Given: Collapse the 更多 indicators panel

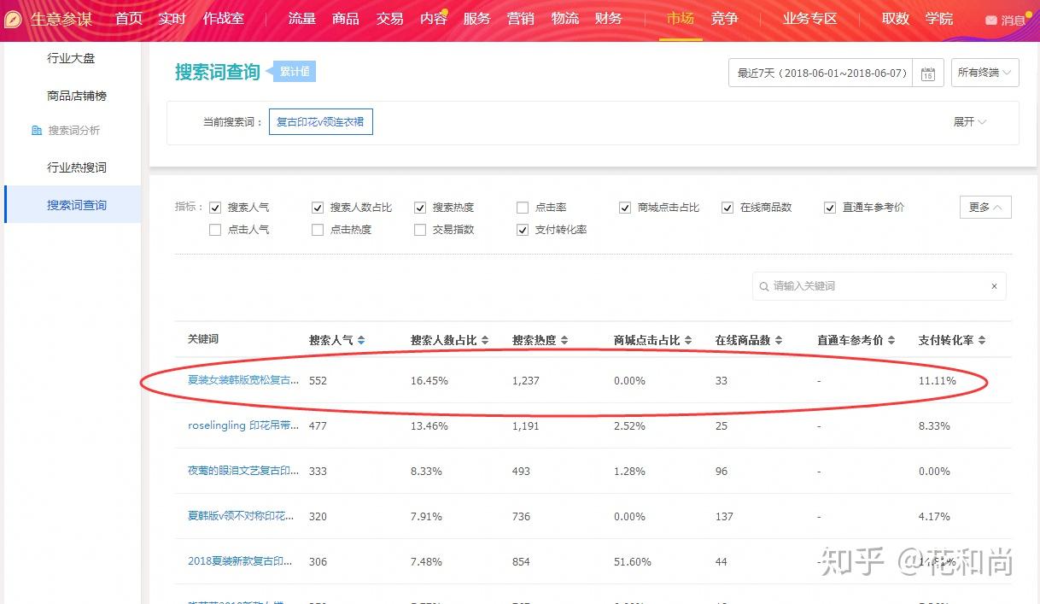Looking at the screenshot, I should [985, 208].
